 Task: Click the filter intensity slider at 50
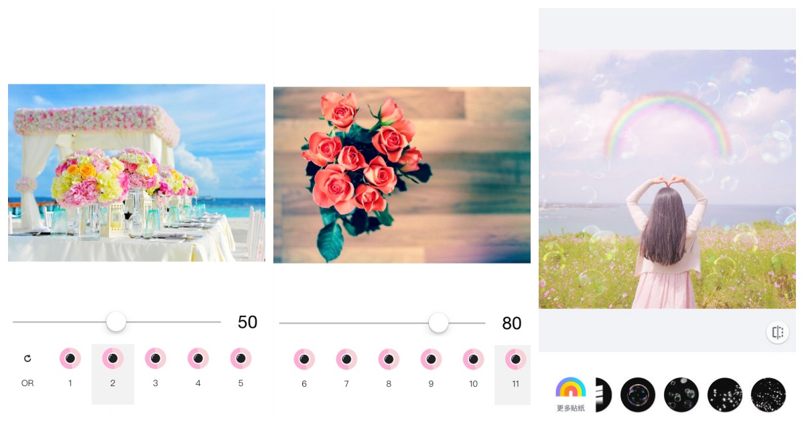pos(117,322)
